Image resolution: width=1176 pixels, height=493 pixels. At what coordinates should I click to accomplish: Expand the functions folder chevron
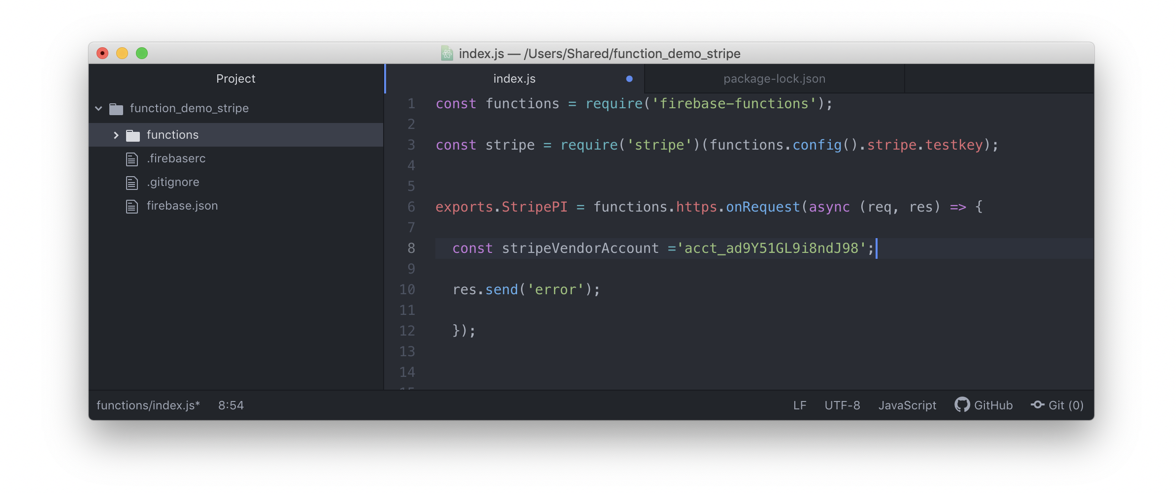pyautogui.click(x=116, y=134)
